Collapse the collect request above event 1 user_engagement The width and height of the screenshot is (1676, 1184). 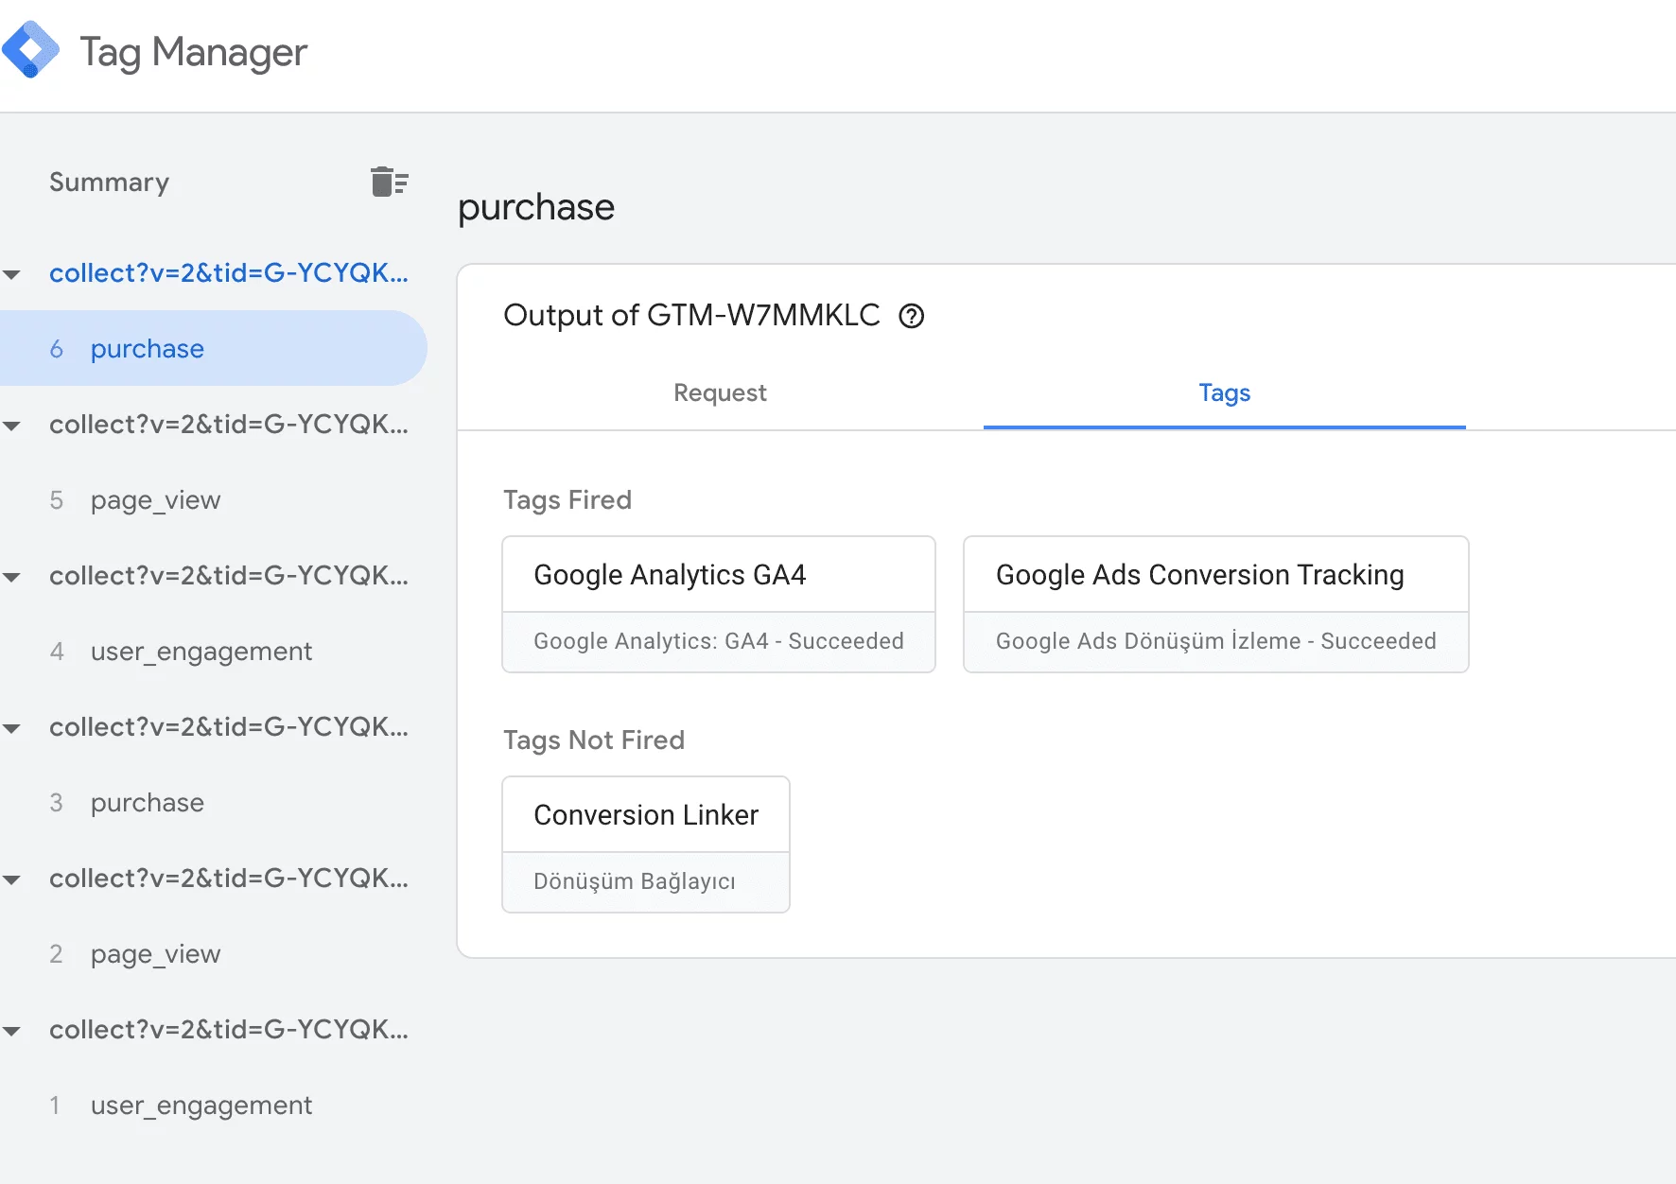(x=11, y=1031)
